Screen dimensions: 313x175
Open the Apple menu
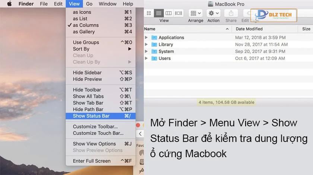[x=9, y=4]
